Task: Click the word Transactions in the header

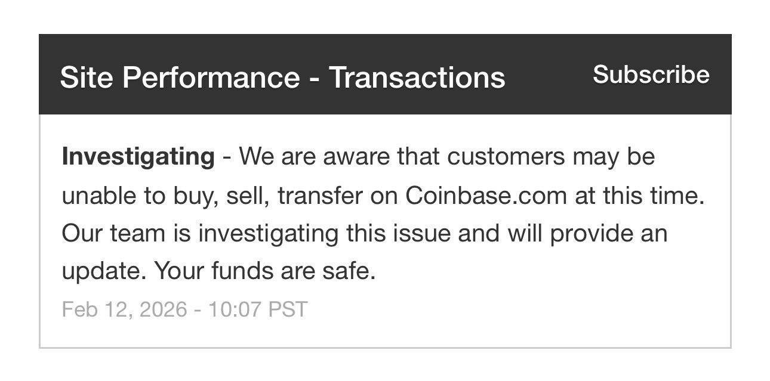Action: pyautogui.click(x=417, y=77)
